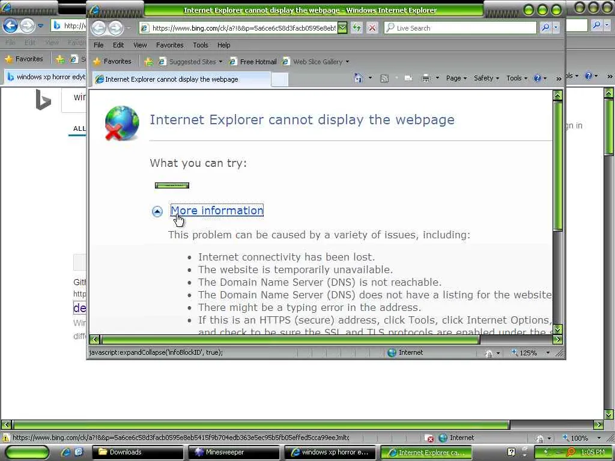This screenshot has height=461, width=615.
Task: Open the command bar Tools dropdown
Action: point(517,79)
